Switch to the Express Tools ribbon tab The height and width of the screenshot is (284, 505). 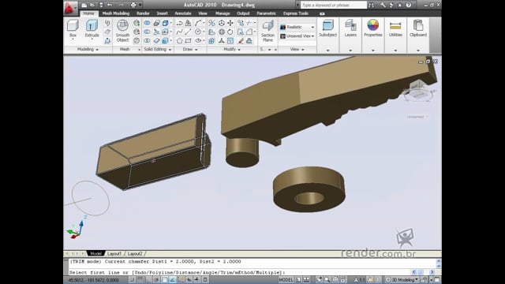pyautogui.click(x=296, y=13)
